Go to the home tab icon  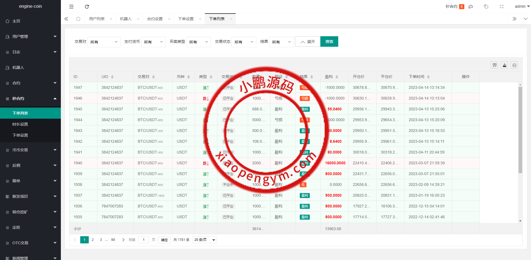78,19
